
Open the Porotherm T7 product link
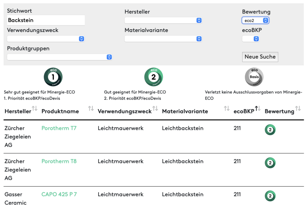59,128
